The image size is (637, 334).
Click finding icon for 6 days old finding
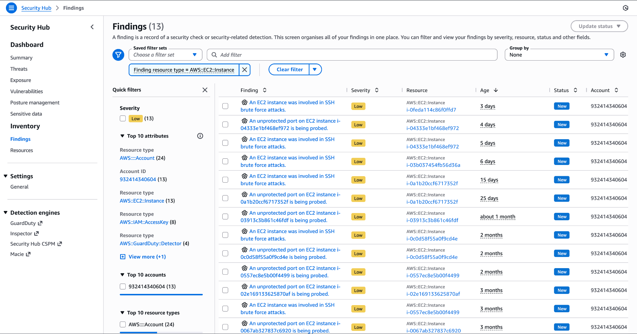[x=244, y=158]
